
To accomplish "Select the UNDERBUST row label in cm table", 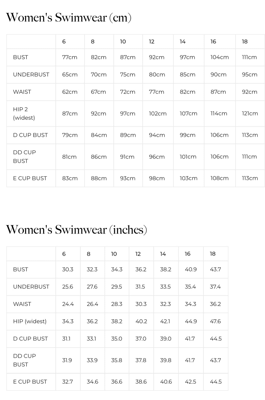I will [31, 75].
